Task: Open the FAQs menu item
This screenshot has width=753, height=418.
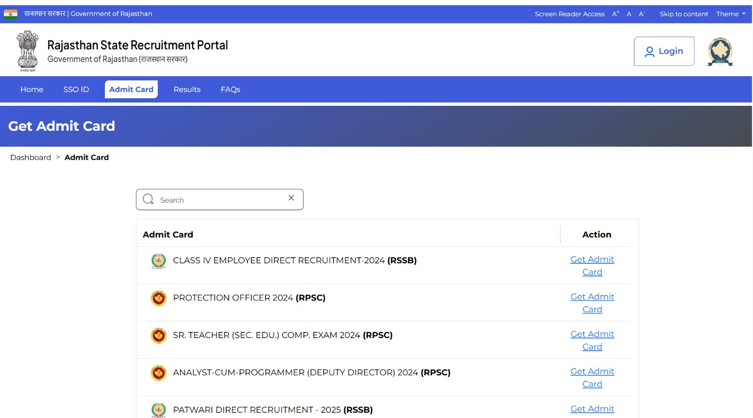Action: pos(231,89)
